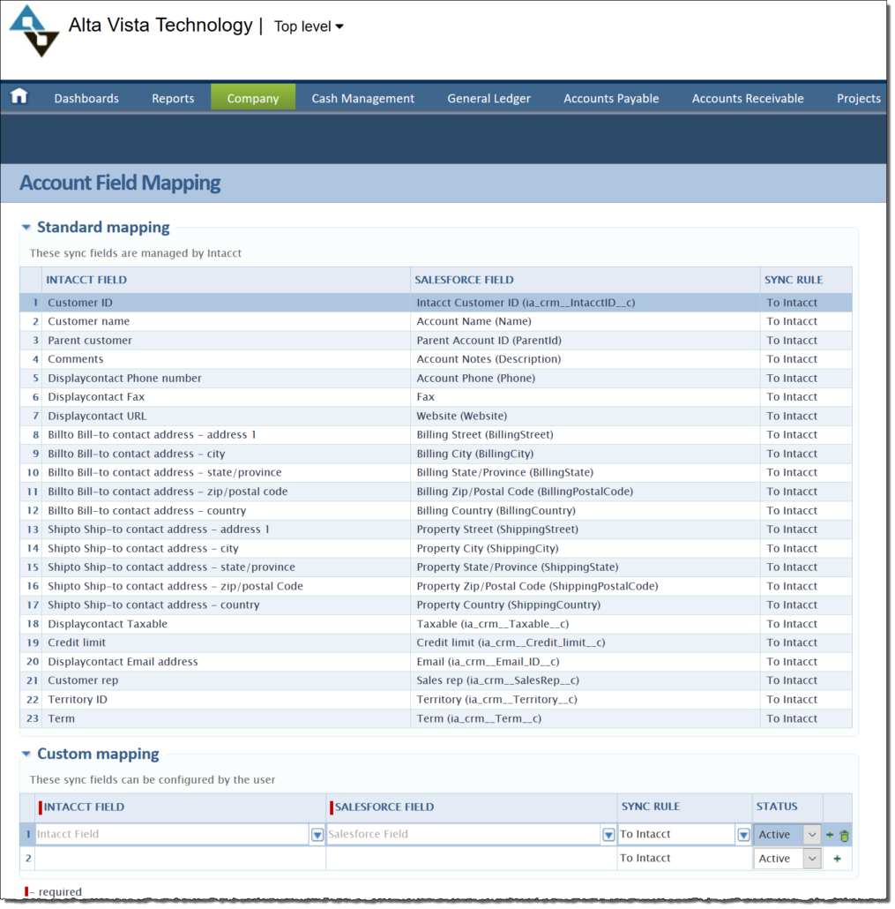Click Billing State/Province (BillingState) cell
The image size is (895, 909).
coord(585,472)
